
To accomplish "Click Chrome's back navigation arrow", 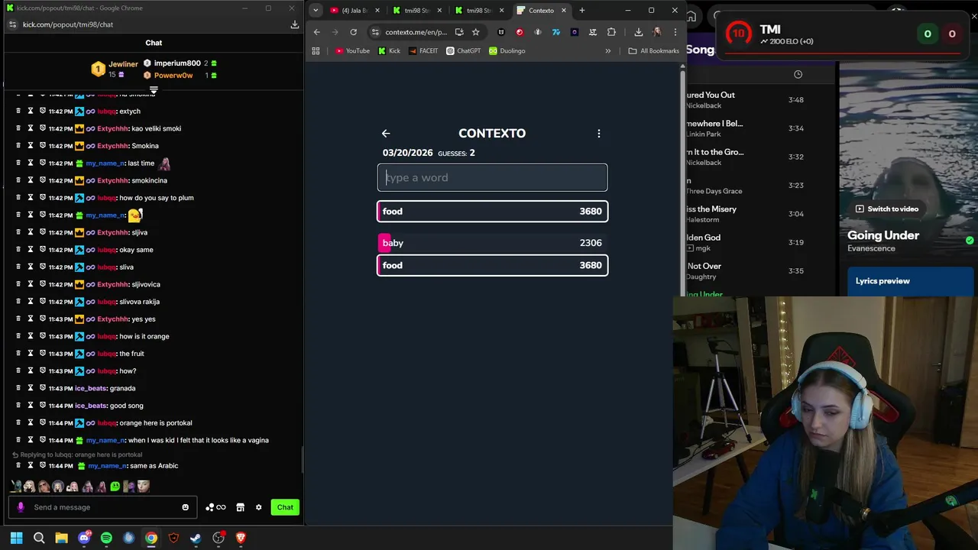I will coord(317,32).
